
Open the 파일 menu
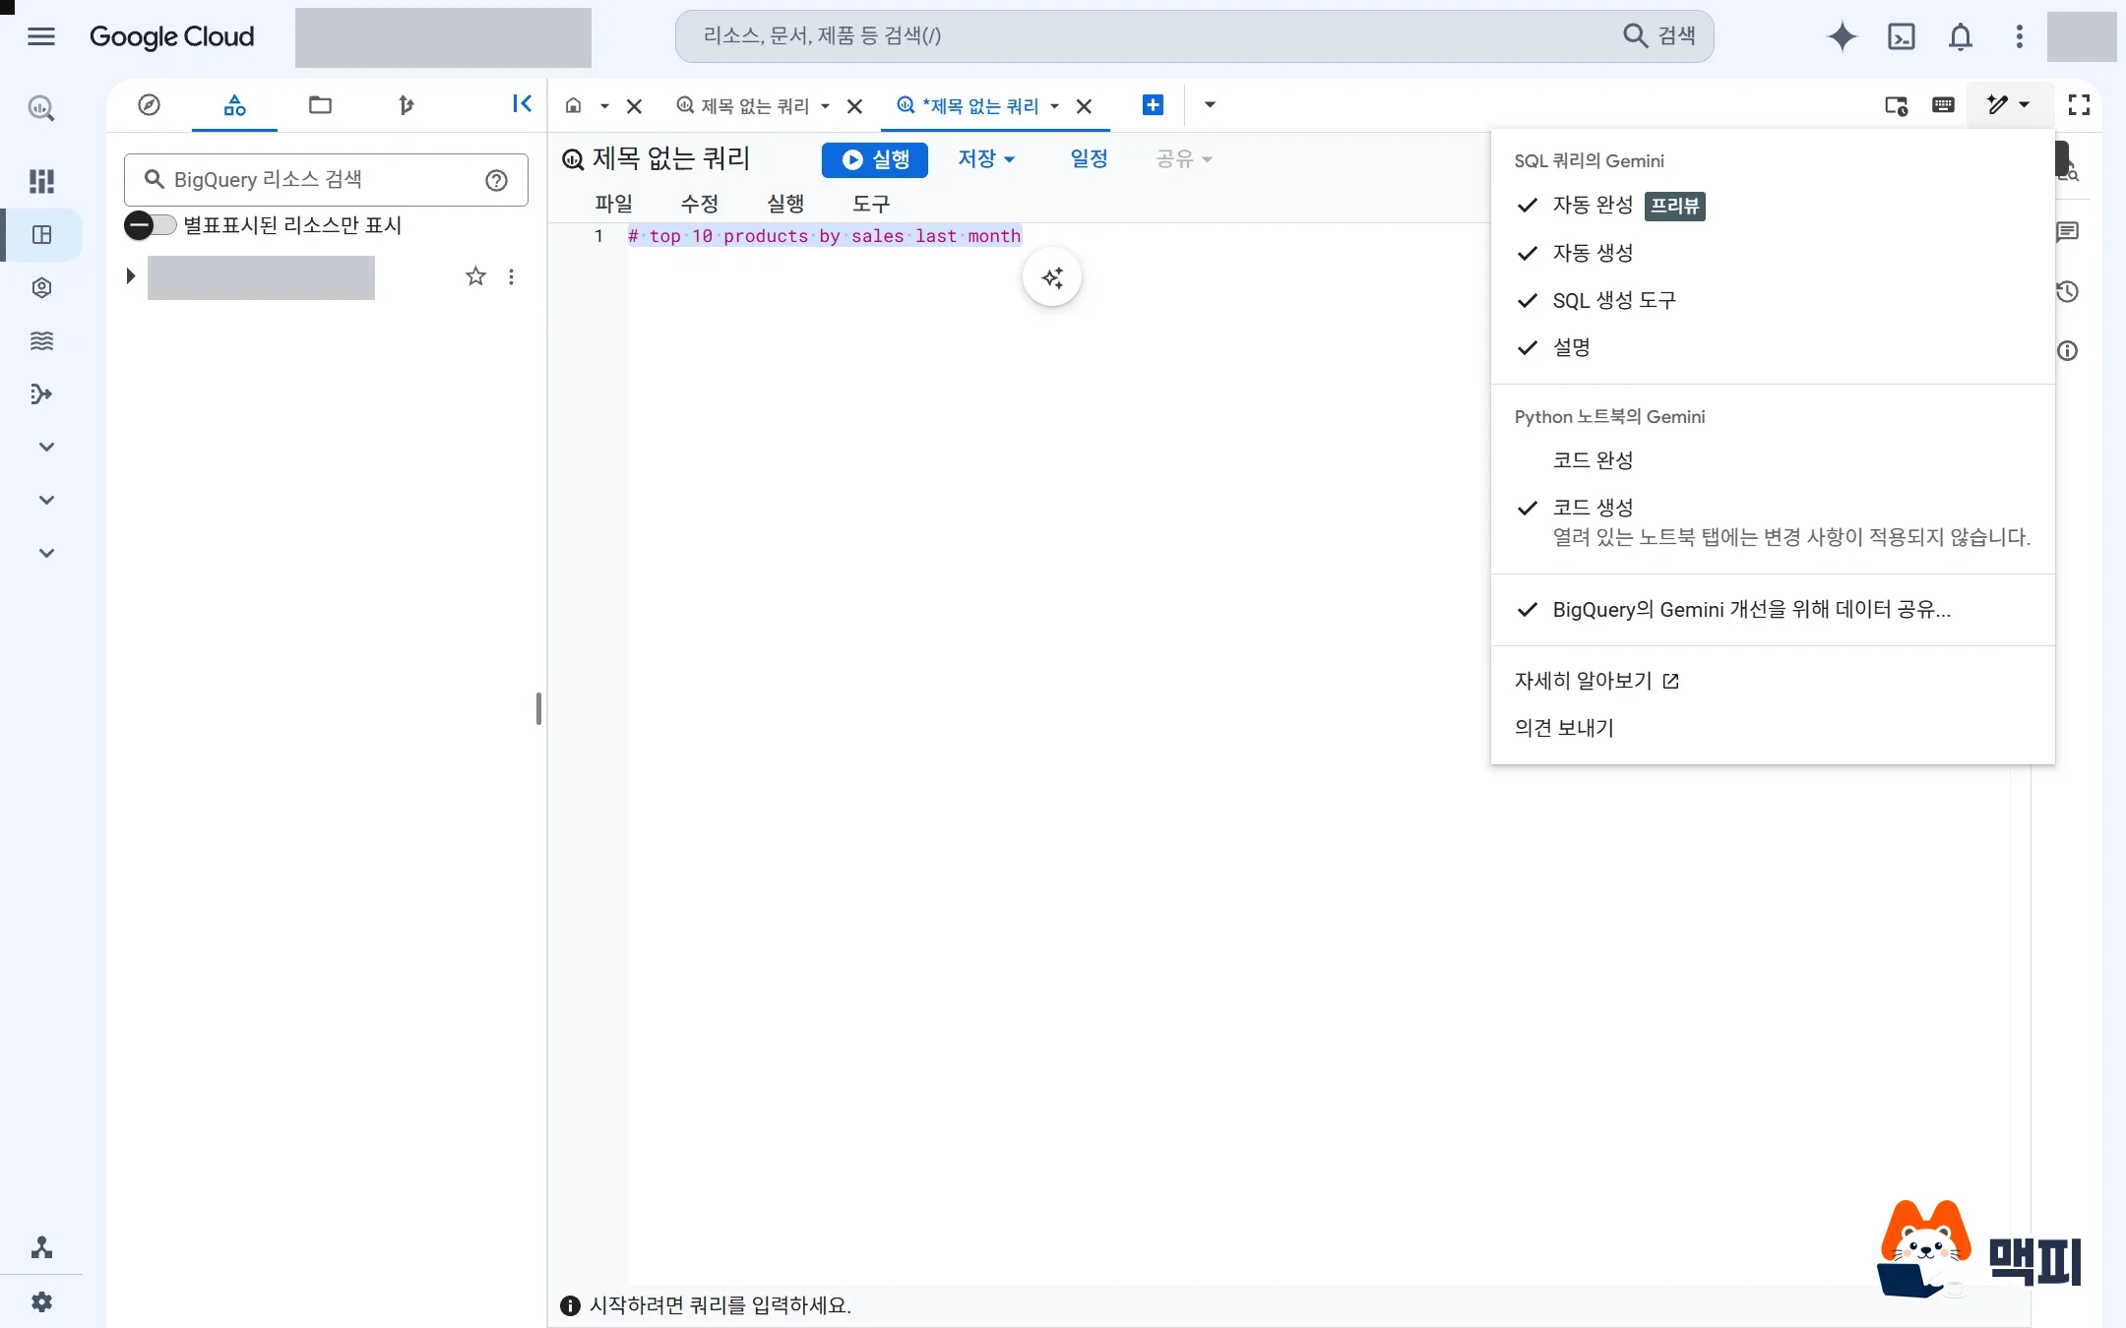pos(614,204)
